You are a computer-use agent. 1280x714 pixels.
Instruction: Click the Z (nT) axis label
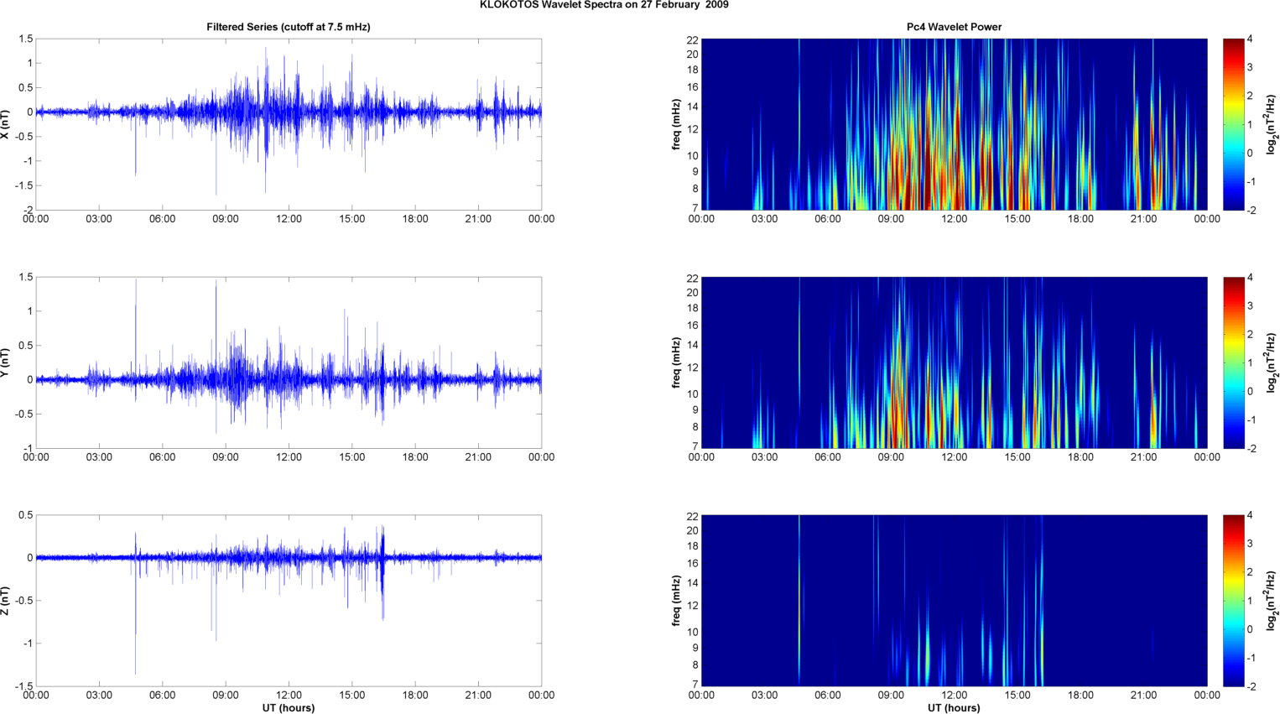click(5, 601)
